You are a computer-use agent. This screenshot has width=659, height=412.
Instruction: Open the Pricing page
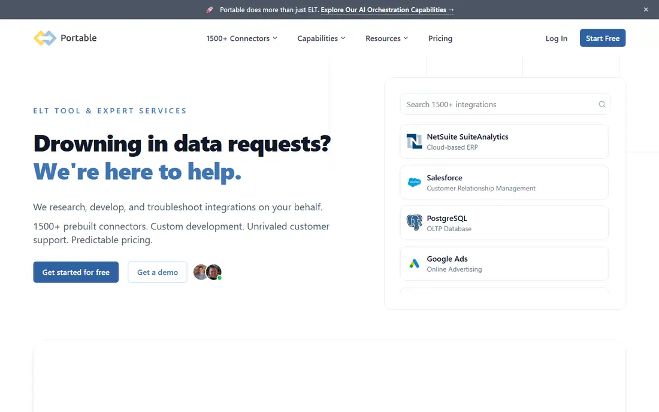[x=440, y=38]
